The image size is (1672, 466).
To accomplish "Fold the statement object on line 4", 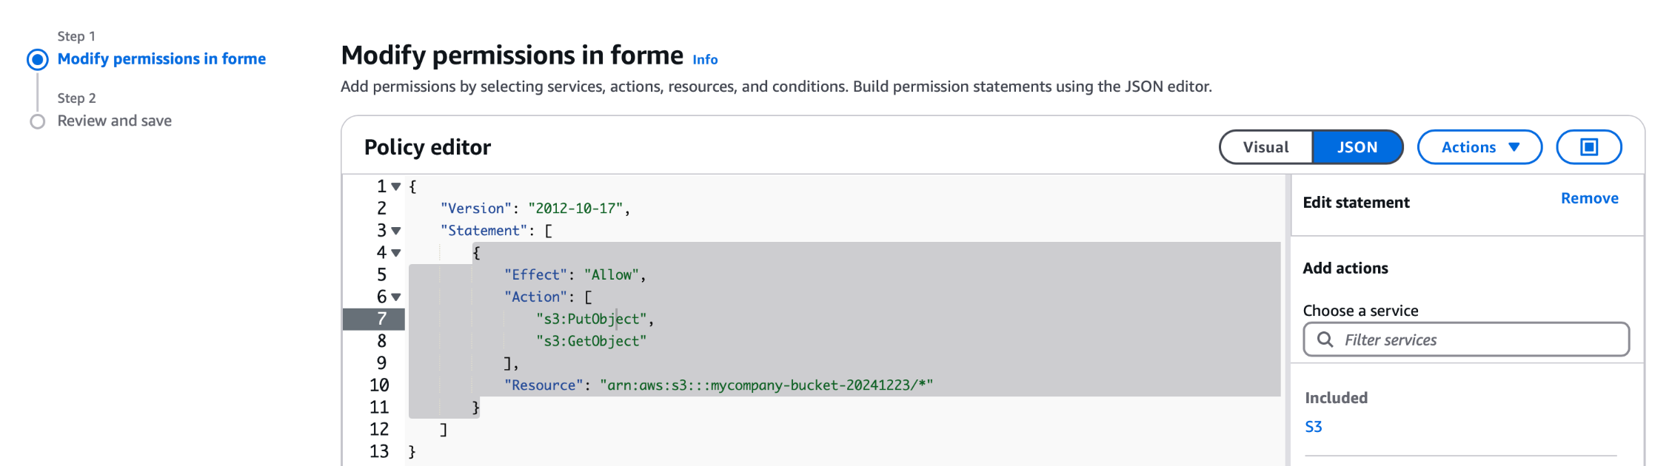I will click(x=396, y=254).
